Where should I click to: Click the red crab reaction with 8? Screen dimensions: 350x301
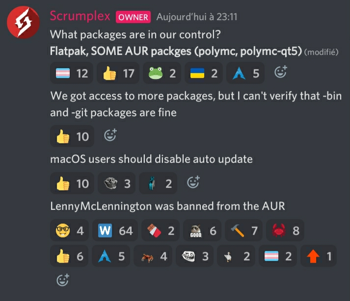tap(285, 230)
